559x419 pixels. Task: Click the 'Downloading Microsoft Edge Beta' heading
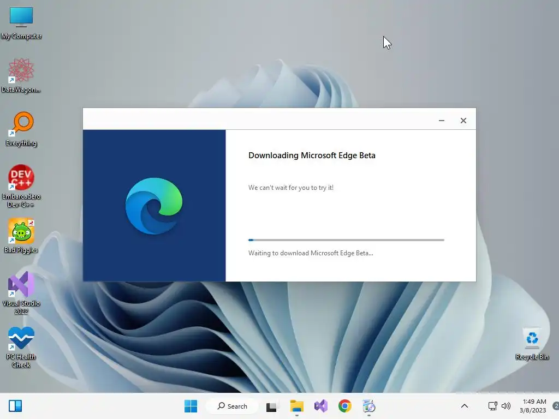tap(312, 155)
